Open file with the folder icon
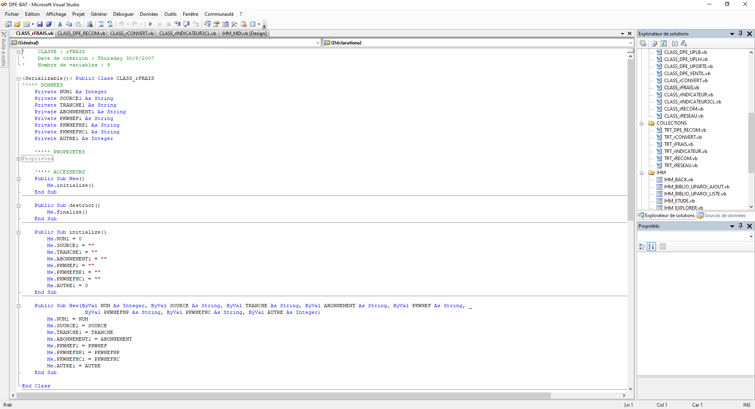 point(17,24)
